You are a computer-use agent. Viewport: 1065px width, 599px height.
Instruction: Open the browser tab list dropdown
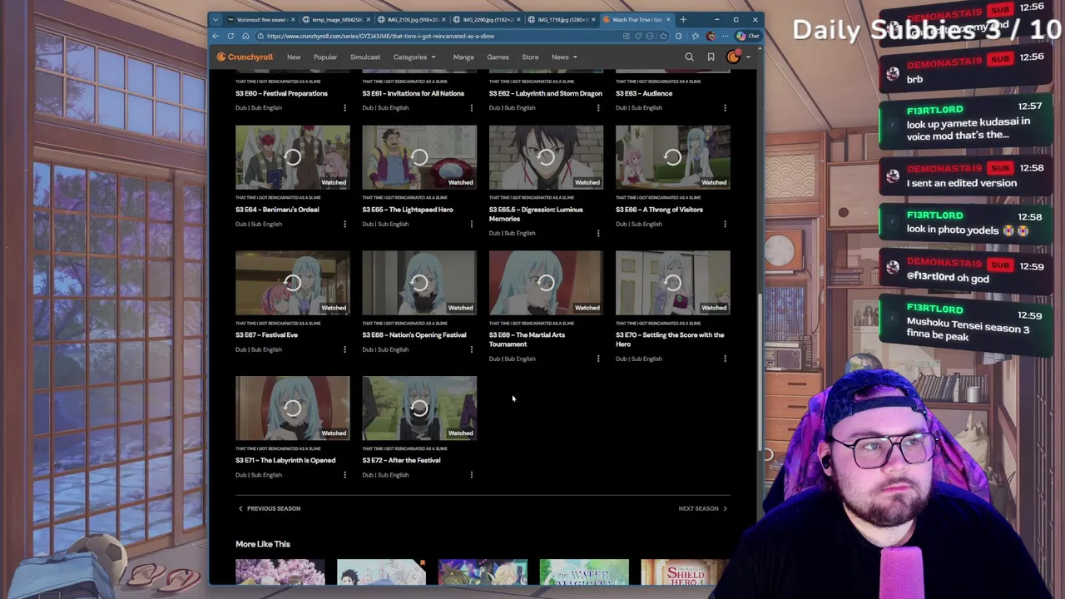click(x=215, y=19)
